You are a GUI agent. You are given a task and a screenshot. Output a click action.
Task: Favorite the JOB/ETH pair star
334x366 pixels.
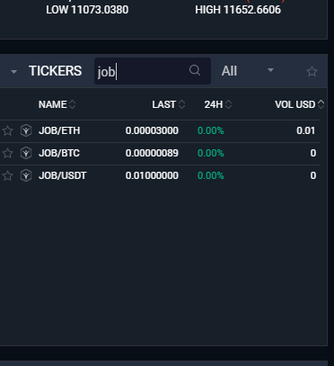(7, 130)
